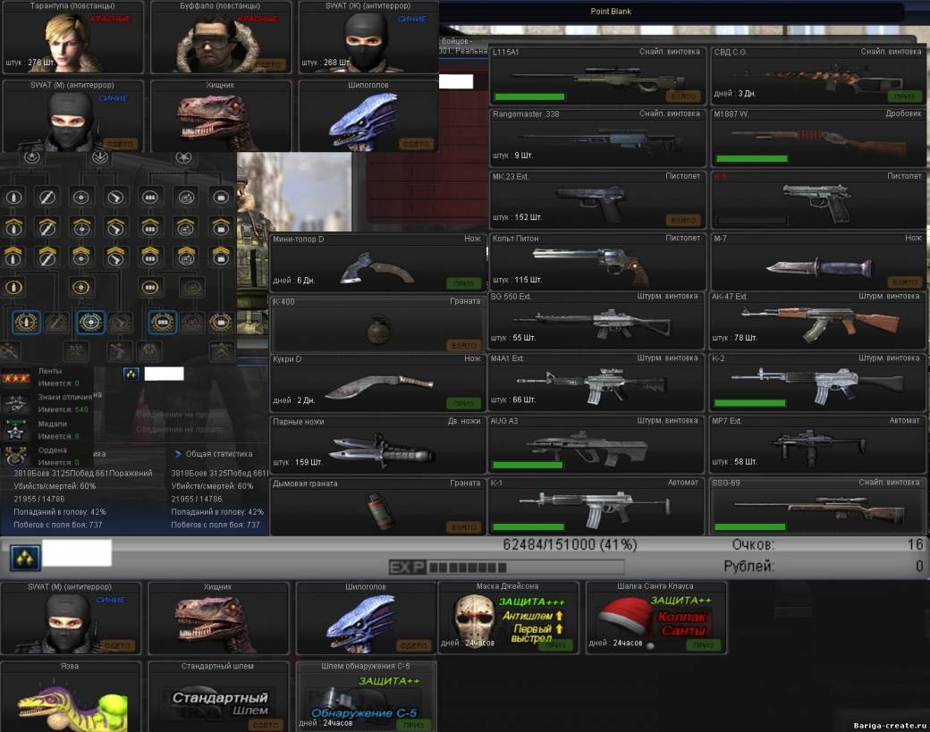
Task: Select the K-2 assault rifle
Action: tap(816, 383)
